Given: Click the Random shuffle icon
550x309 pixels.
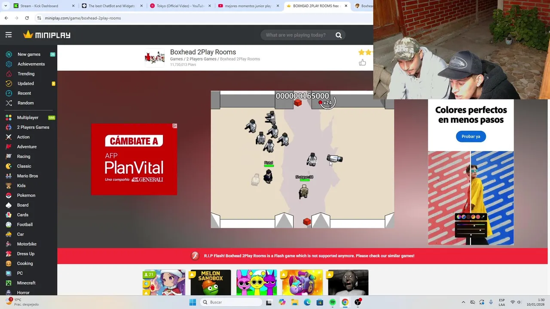Looking at the screenshot, I should [x=9, y=103].
